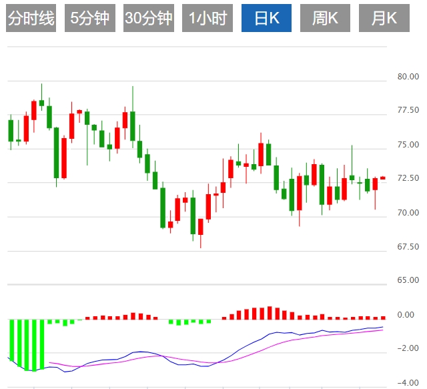Open the 30分钟 chart tab
The height and width of the screenshot is (389, 427).
pos(148,19)
